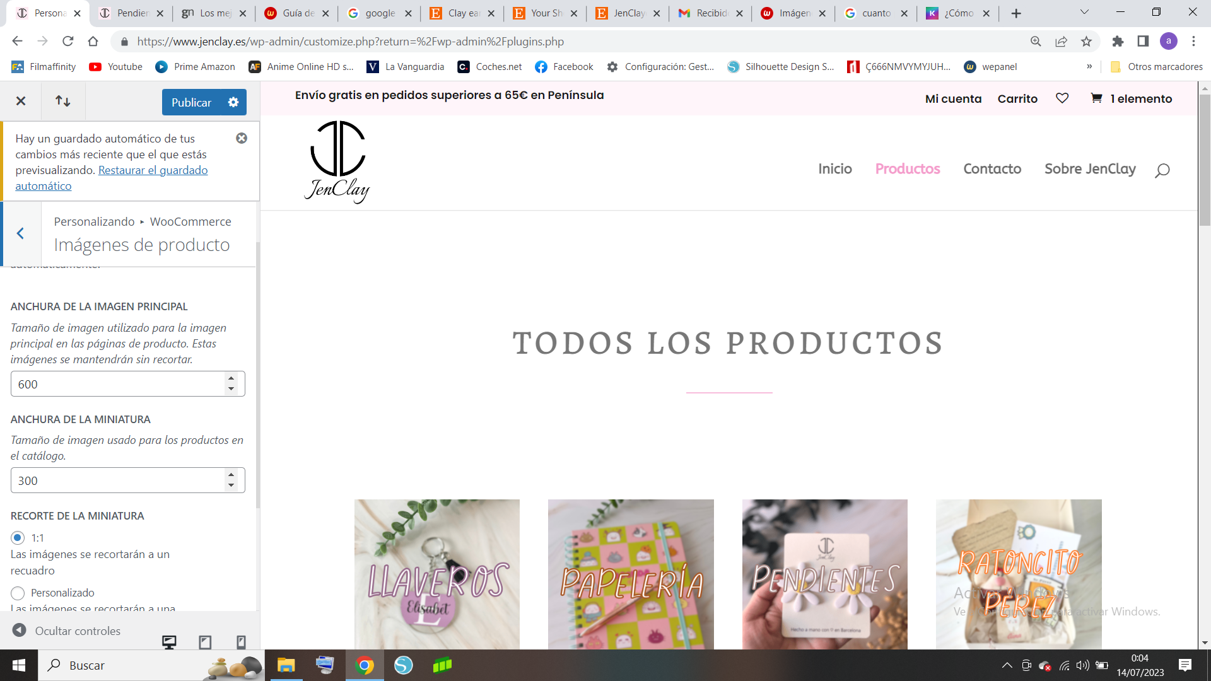The width and height of the screenshot is (1211, 681).
Task: Select the Personalizado cropping option
Action: coord(18,593)
